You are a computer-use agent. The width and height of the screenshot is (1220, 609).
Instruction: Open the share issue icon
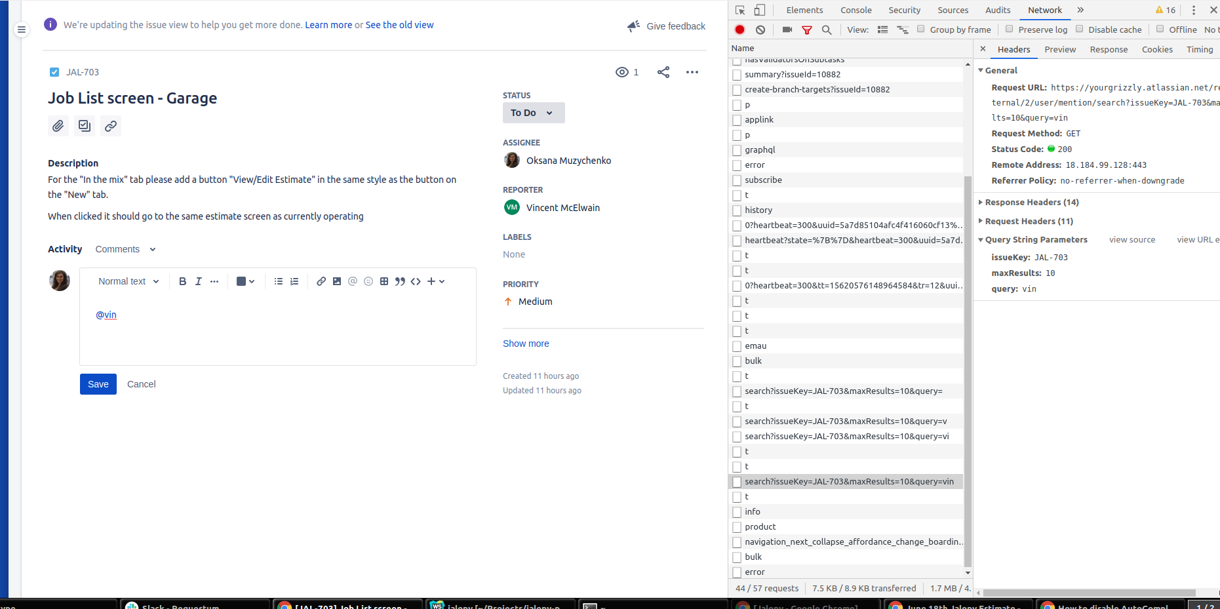pyautogui.click(x=663, y=72)
